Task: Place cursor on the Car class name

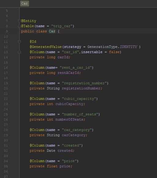Action: click(x=52, y=31)
